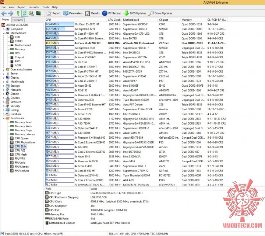Click the Results toolbar button
Screen dimensions: 265x236
click(x=92, y=13)
